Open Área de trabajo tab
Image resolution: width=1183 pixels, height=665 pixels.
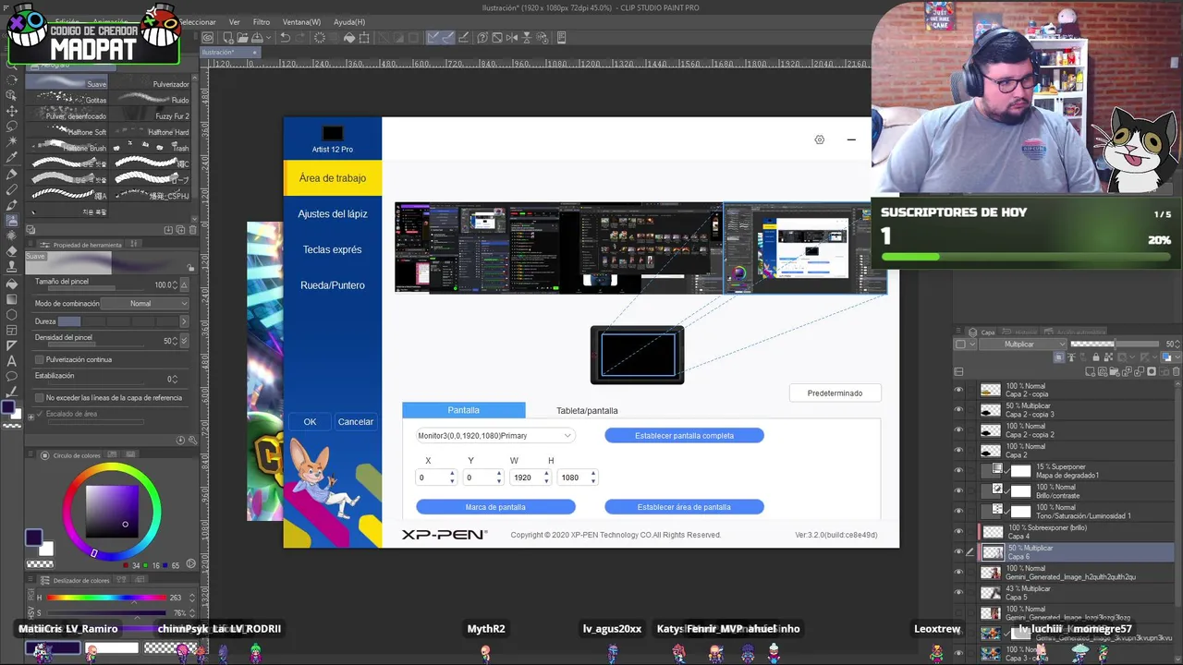[333, 178]
